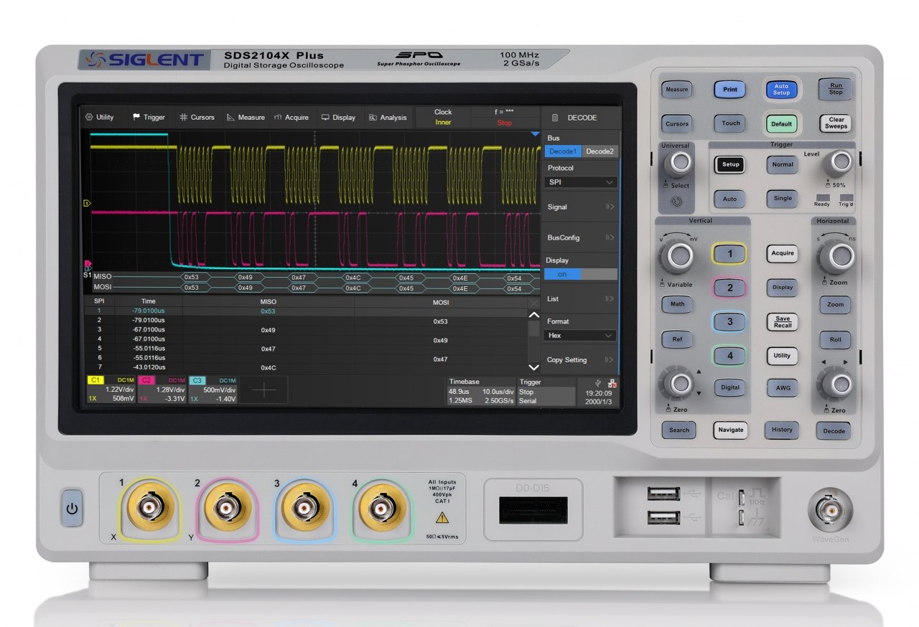Expand the BusConfig submenu

pyautogui.click(x=581, y=237)
